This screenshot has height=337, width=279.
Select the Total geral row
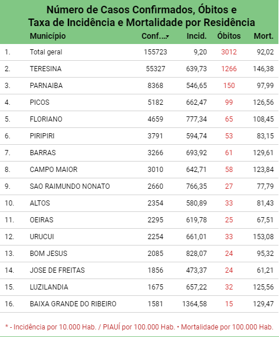pos(139,52)
